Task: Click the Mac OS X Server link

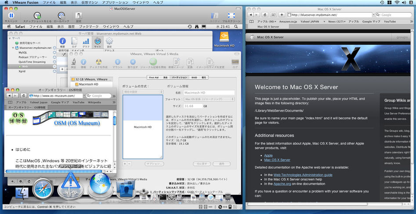Action: pyautogui.click(x=277, y=160)
